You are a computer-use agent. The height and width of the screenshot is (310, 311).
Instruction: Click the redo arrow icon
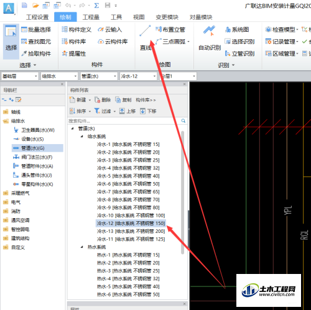(82, 6)
